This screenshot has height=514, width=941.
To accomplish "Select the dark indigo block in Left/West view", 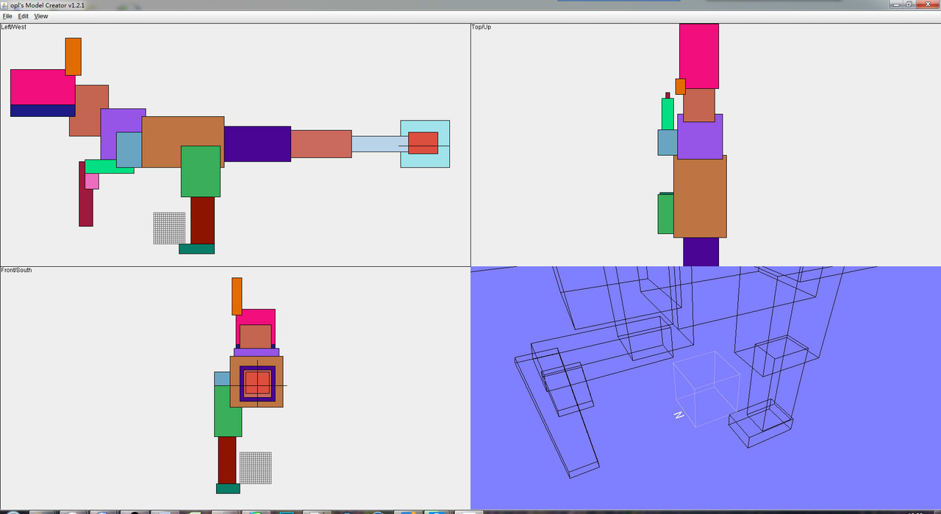I will 257,144.
